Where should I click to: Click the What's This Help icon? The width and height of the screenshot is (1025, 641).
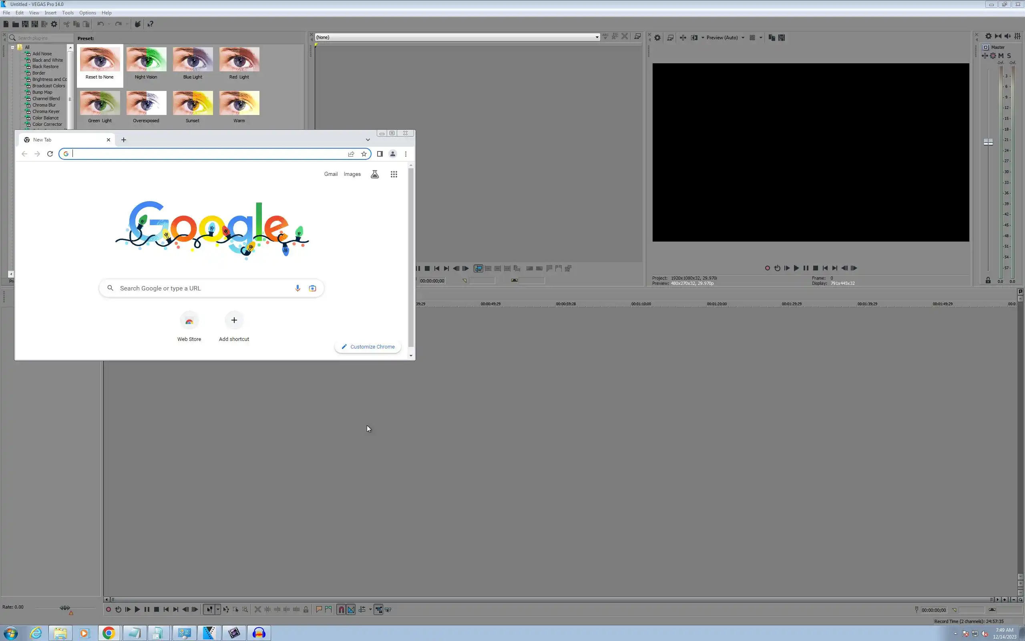(151, 24)
